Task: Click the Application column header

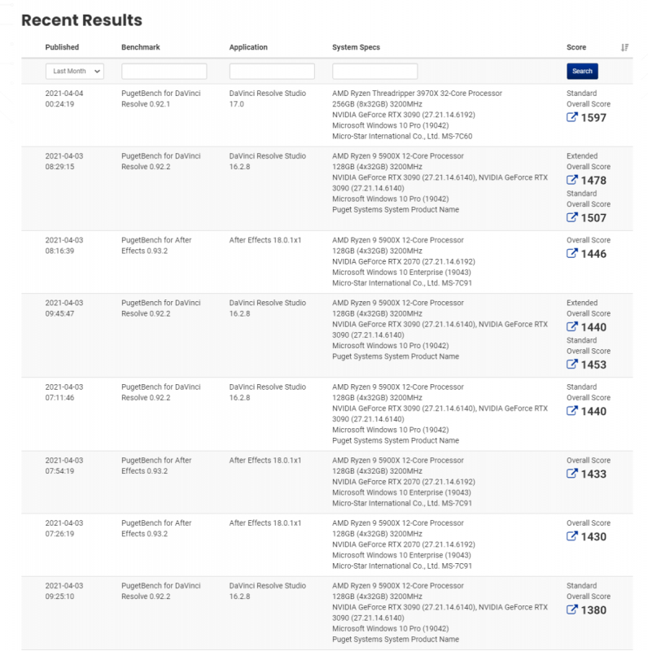Action: [x=248, y=47]
